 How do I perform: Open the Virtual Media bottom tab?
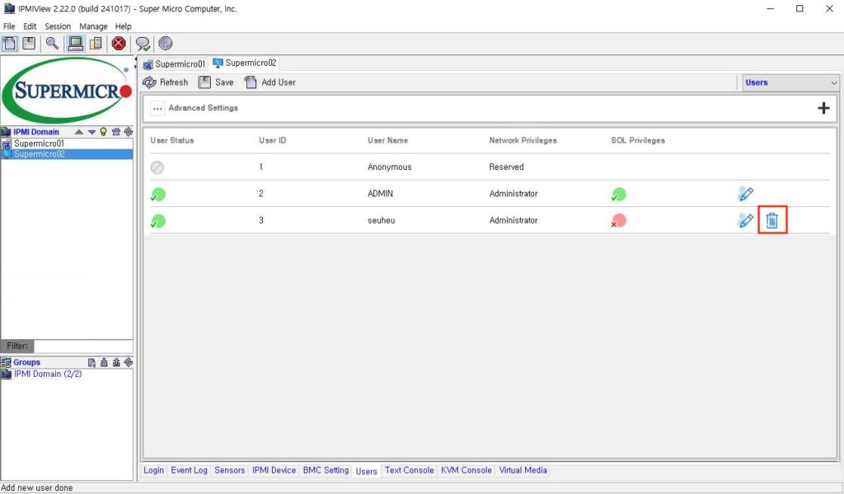coord(523,470)
